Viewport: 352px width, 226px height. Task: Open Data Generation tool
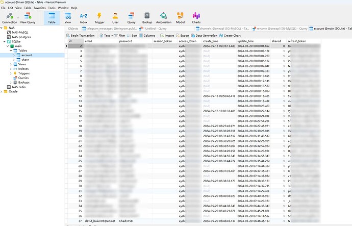pyautogui.click(x=204, y=36)
